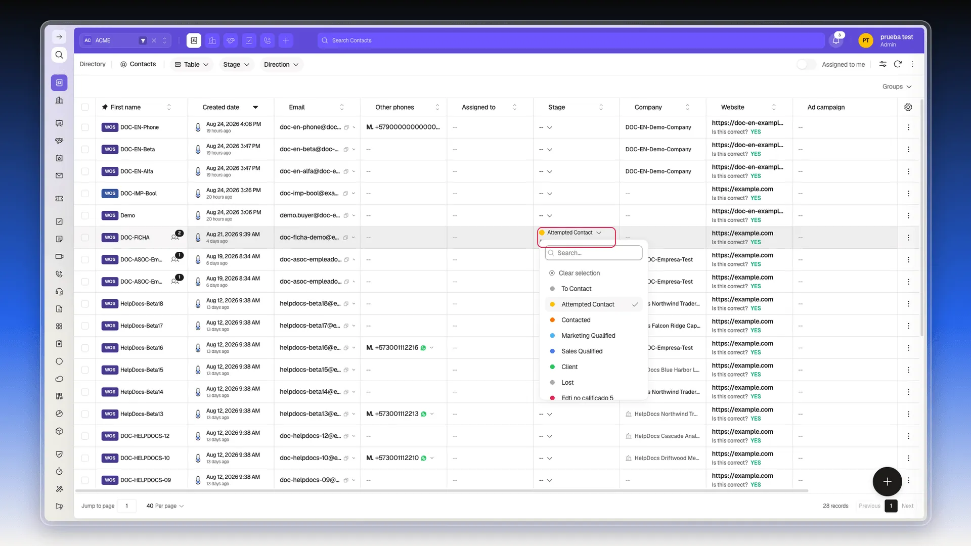The image size is (971, 546).
Task: Tick the HelpDocs-Beta18 row checkbox
Action: [x=85, y=304]
